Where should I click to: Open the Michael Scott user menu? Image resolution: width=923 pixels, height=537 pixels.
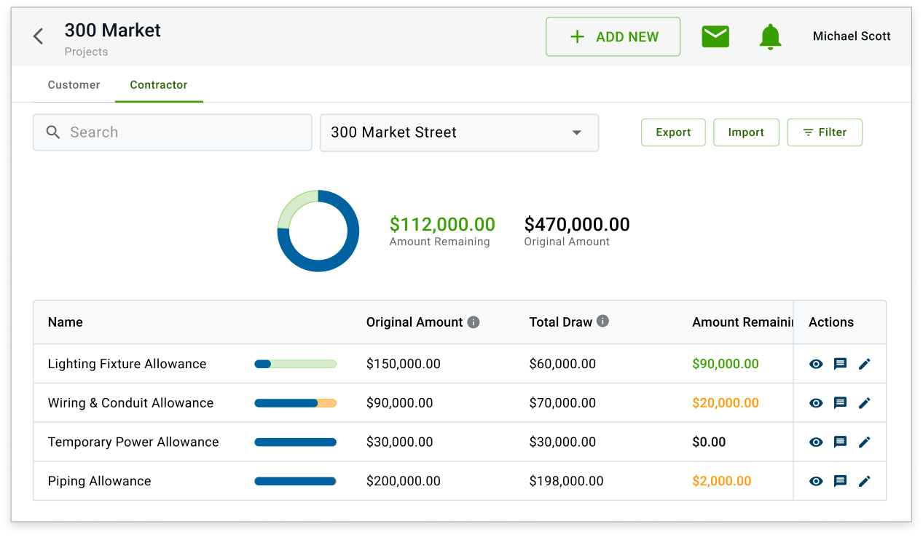pyautogui.click(x=851, y=36)
